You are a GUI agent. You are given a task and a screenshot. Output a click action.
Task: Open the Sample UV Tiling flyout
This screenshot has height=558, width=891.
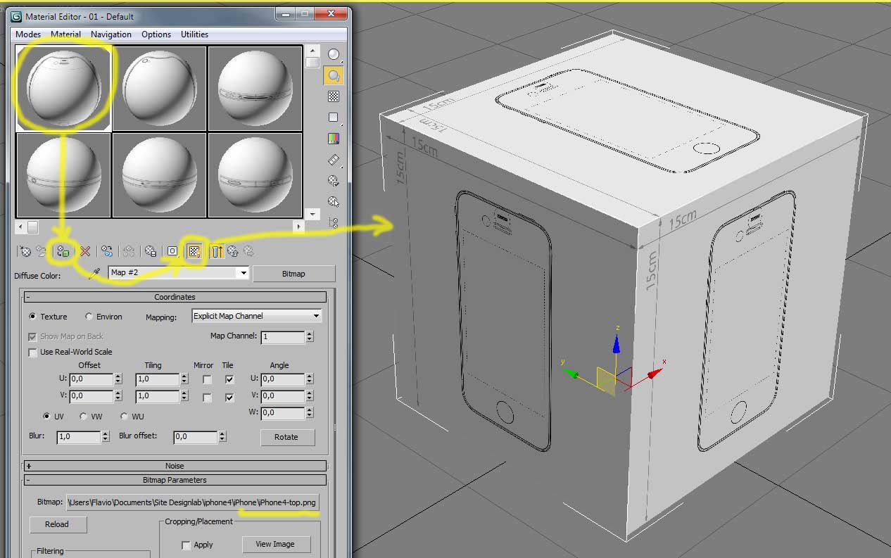pyautogui.click(x=334, y=118)
